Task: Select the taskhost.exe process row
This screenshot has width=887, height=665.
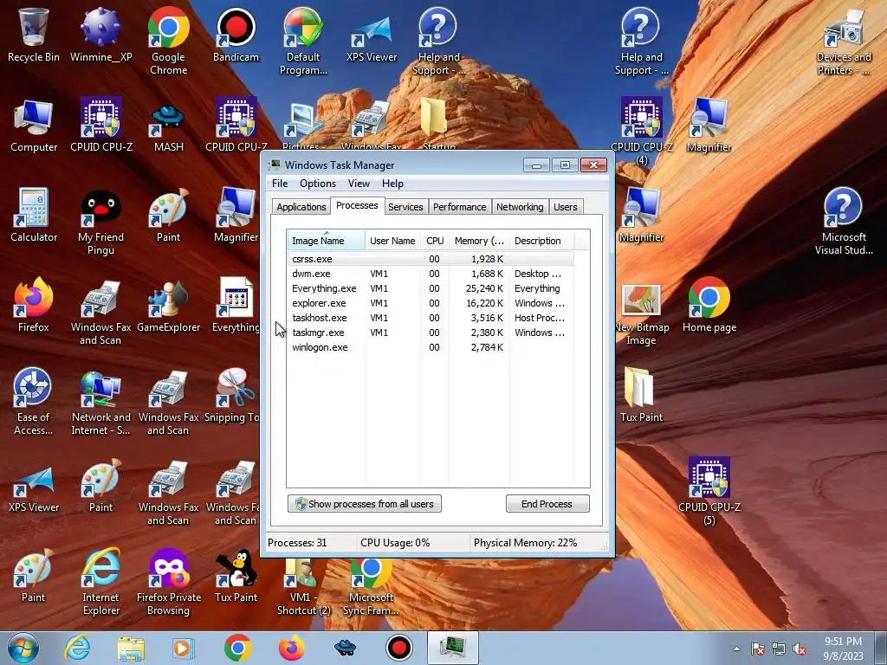Action: [431, 318]
